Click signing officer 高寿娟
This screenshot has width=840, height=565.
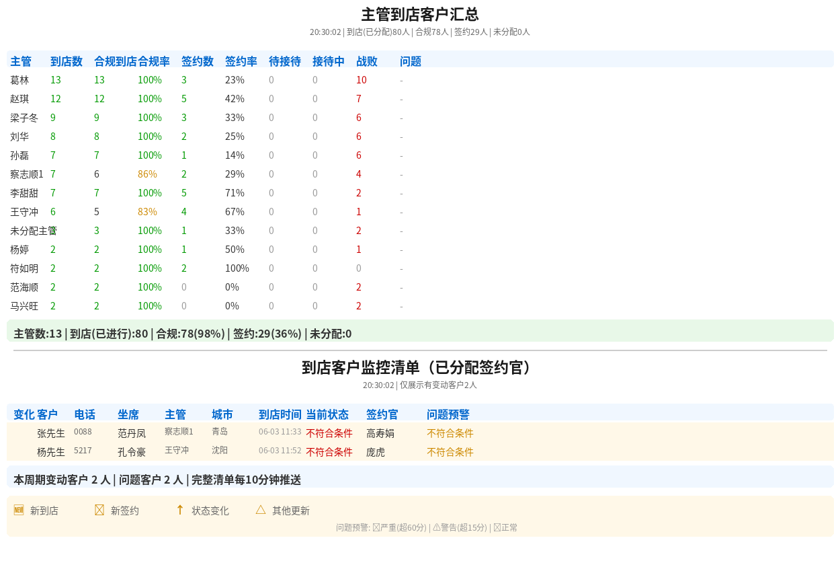coord(380,433)
